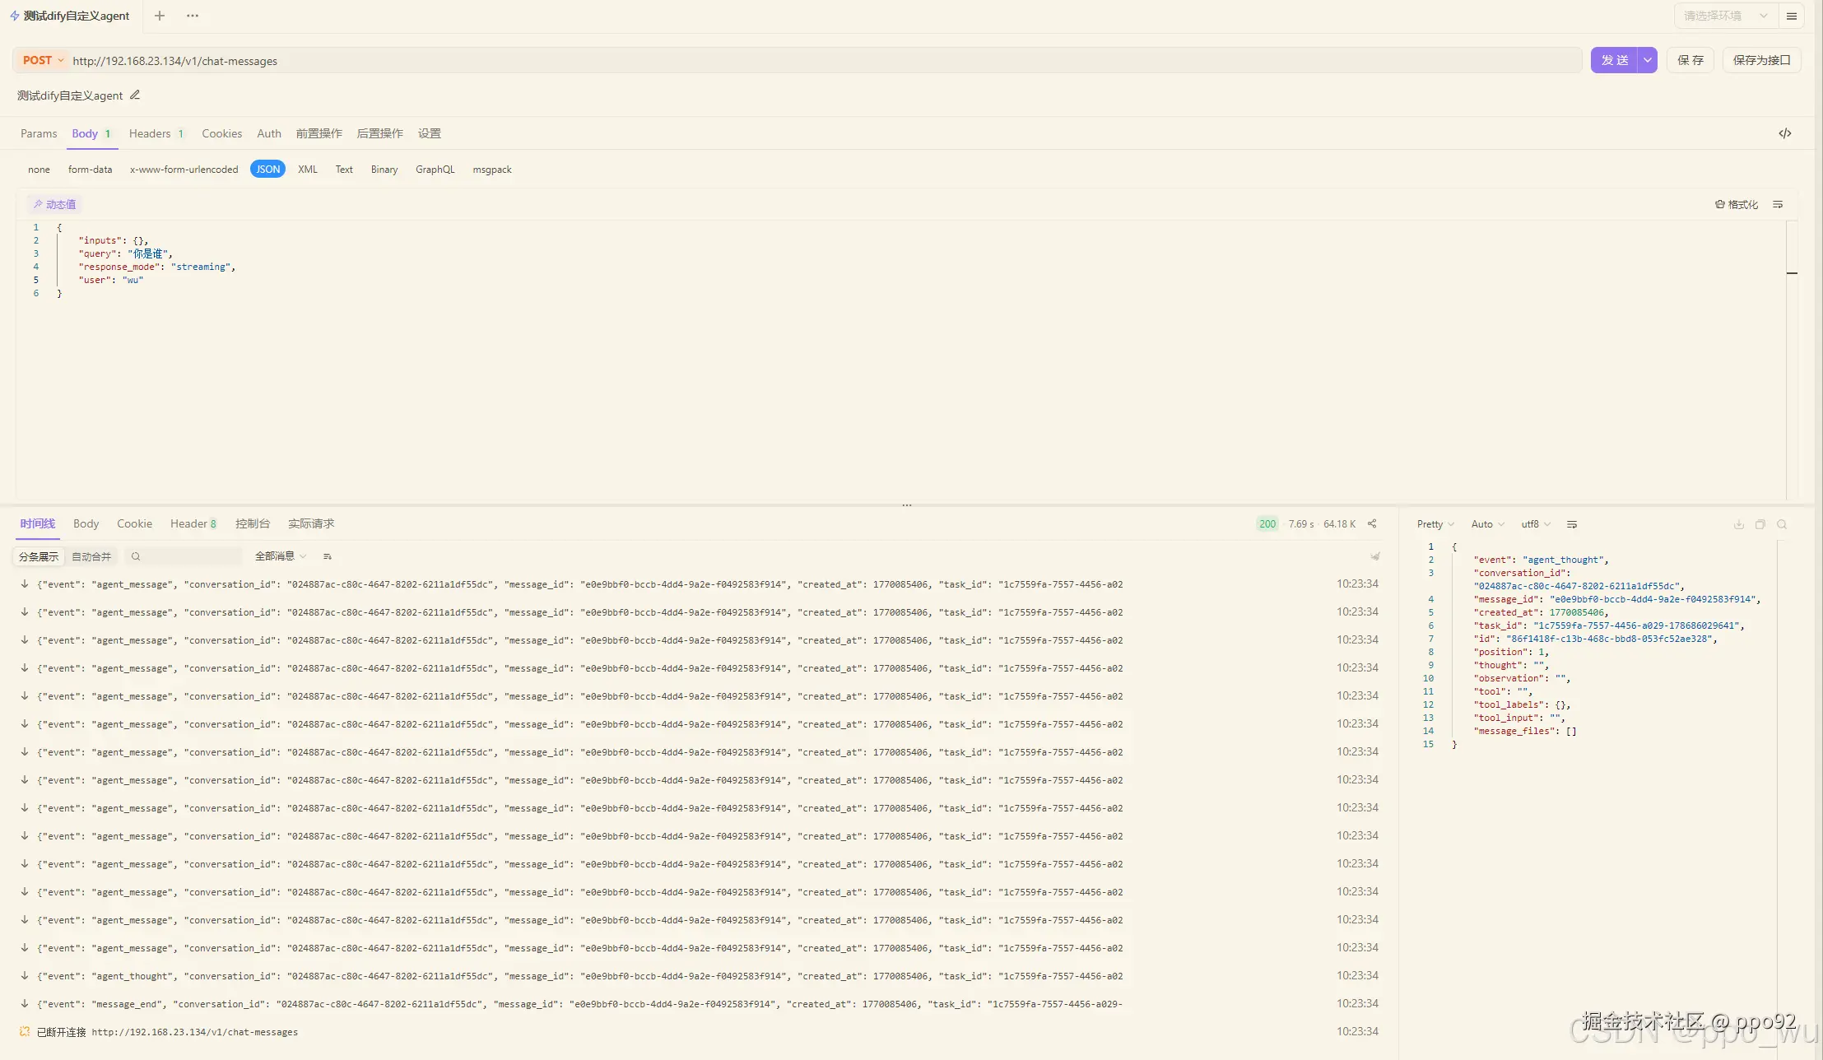The height and width of the screenshot is (1060, 1823).
Task: Switch to the Headers tab
Action: pos(150,133)
